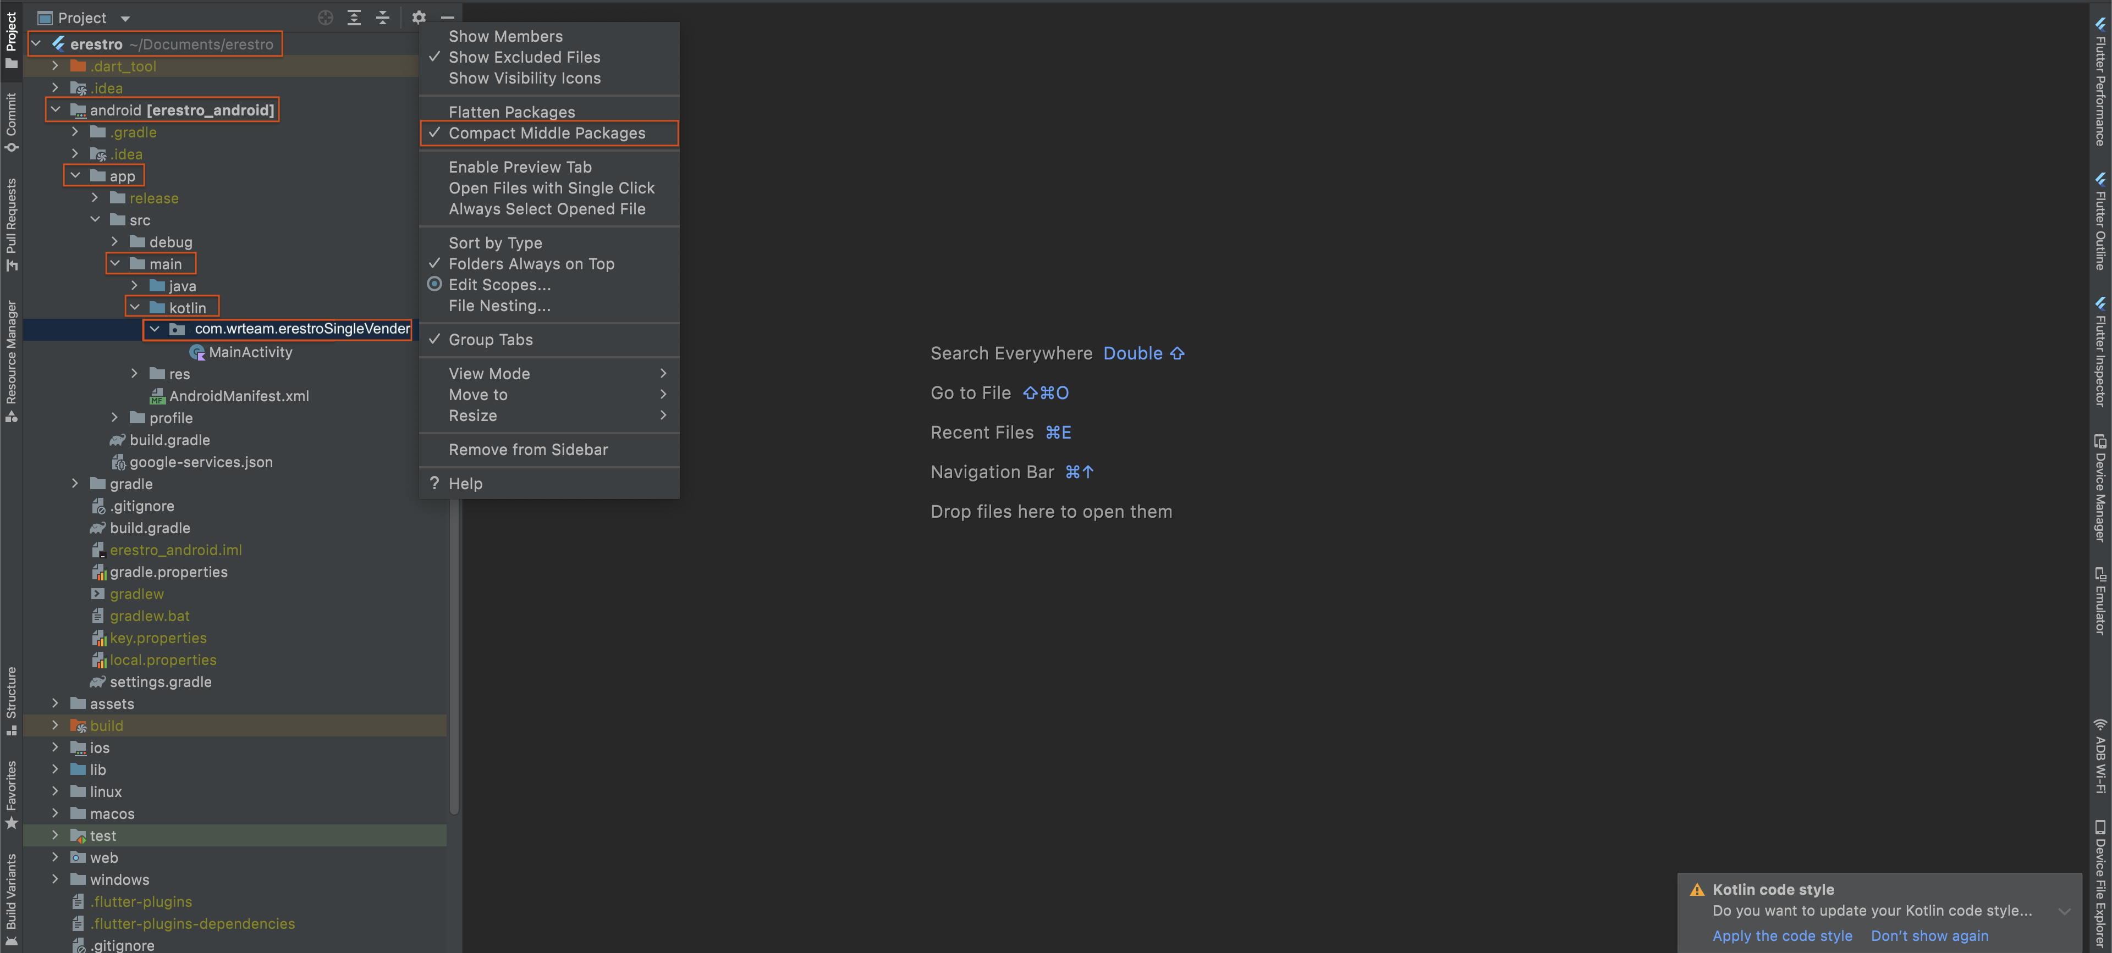
Task: Open the Commit tool window sidebar tab
Action: (x=12, y=123)
